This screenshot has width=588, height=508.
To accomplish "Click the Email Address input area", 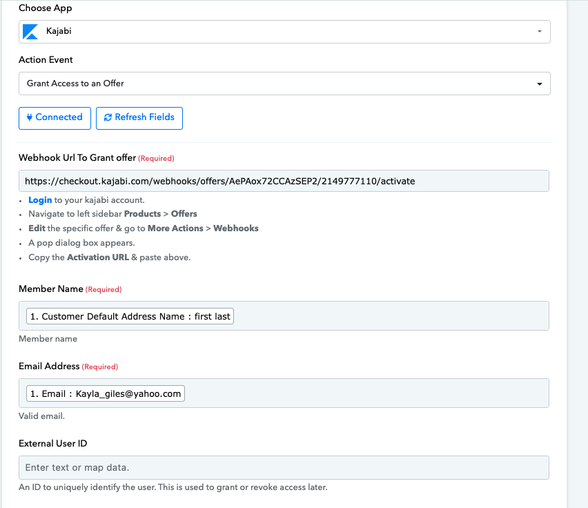I will coord(284,393).
